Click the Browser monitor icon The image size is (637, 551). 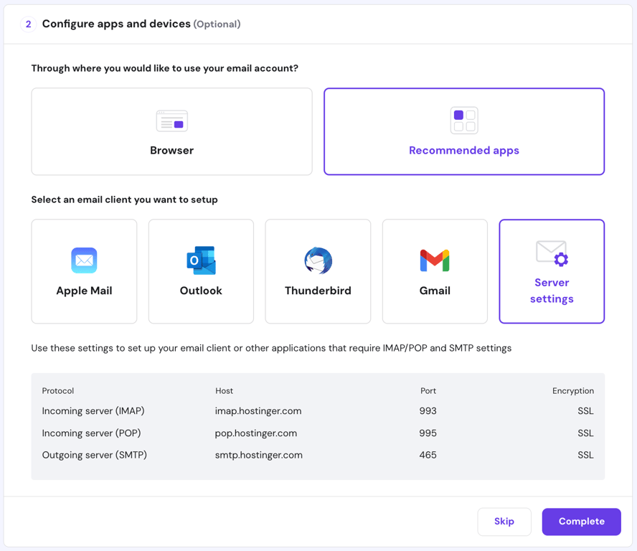coord(171,120)
